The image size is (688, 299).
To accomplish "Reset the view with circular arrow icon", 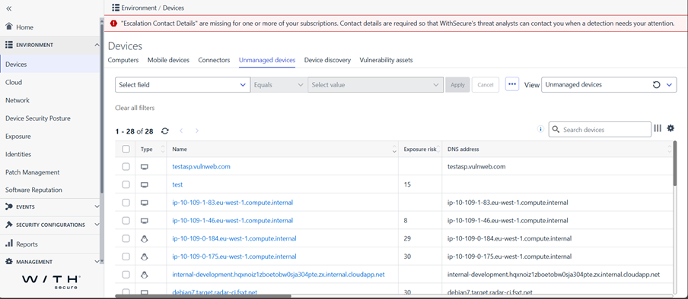I will [656, 85].
